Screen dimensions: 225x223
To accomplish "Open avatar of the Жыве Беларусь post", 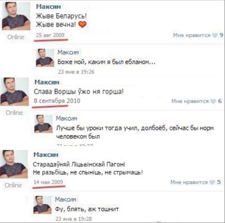I will [16, 16].
